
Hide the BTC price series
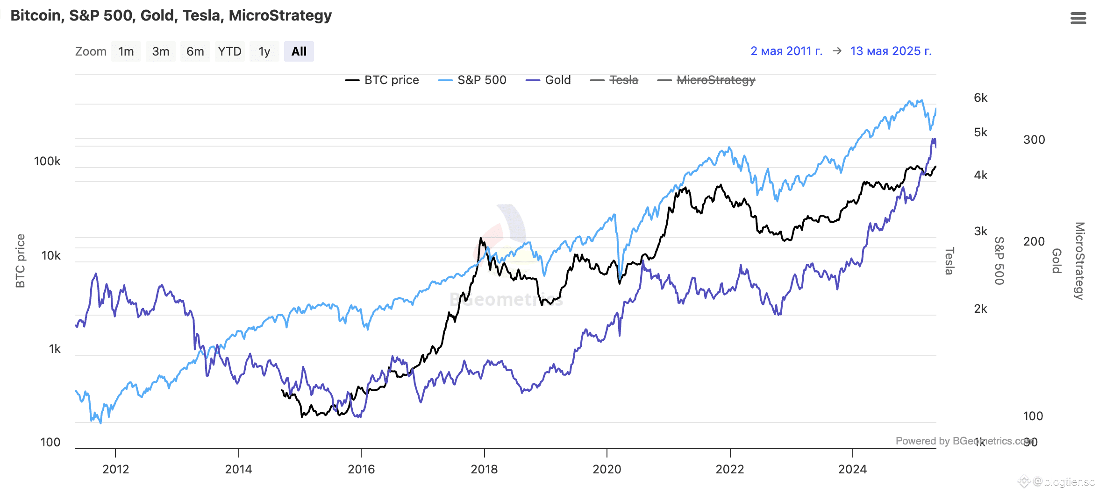point(391,80)
